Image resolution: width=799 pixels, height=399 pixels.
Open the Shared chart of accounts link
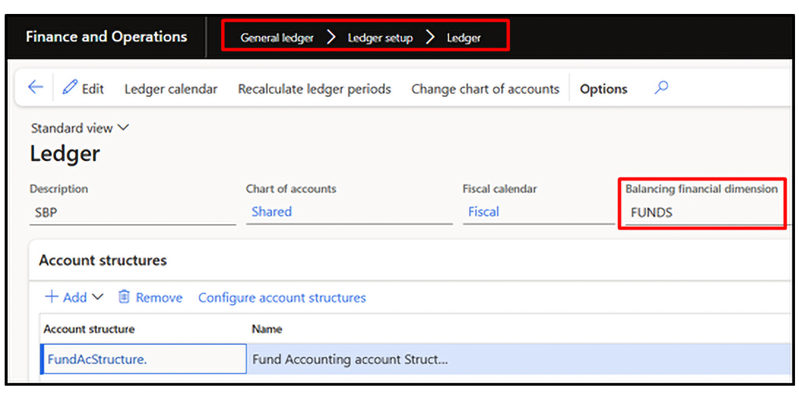tap(272, 211)
